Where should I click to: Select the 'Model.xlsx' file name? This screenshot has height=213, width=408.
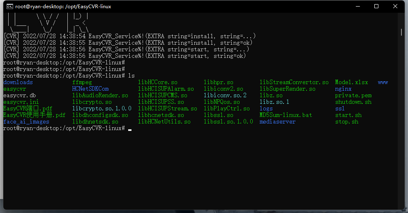tap(352, 82)
